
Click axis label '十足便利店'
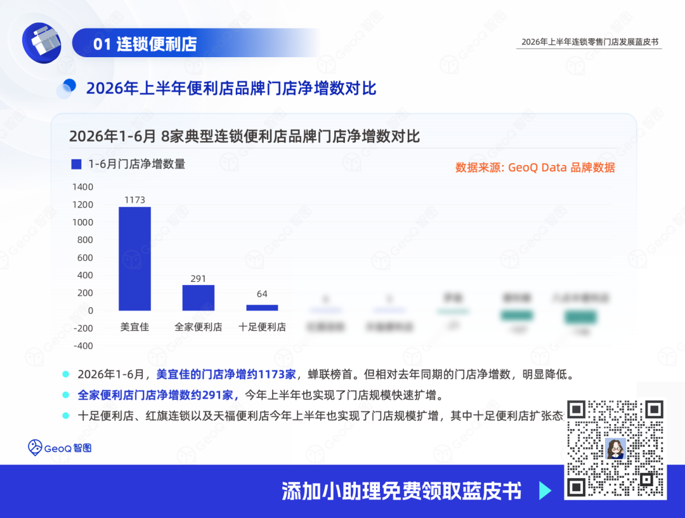pos(262,327)
